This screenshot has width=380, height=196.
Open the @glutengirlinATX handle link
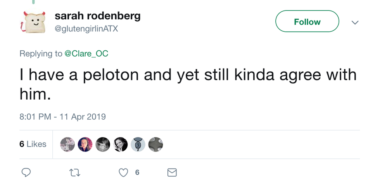pyautogui.click(x=86, y=29)
